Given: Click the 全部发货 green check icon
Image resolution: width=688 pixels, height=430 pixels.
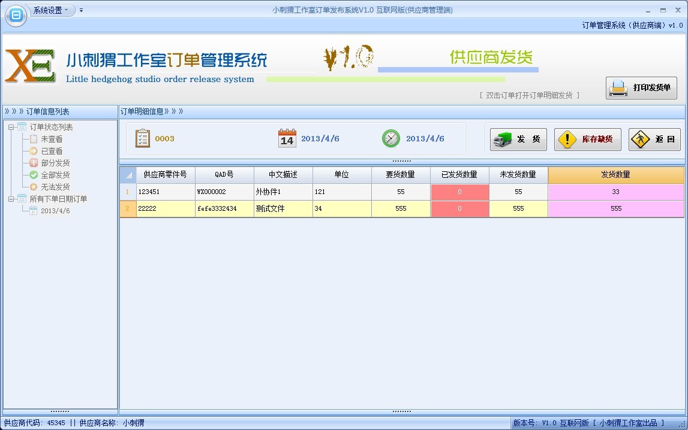Looking at the screenshot, I should 34,175.
